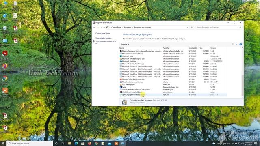Click the WinRAR program icon in list
The height and width of the screenshot is (146, 260).
pyautogui.click(x=121, y=92)
